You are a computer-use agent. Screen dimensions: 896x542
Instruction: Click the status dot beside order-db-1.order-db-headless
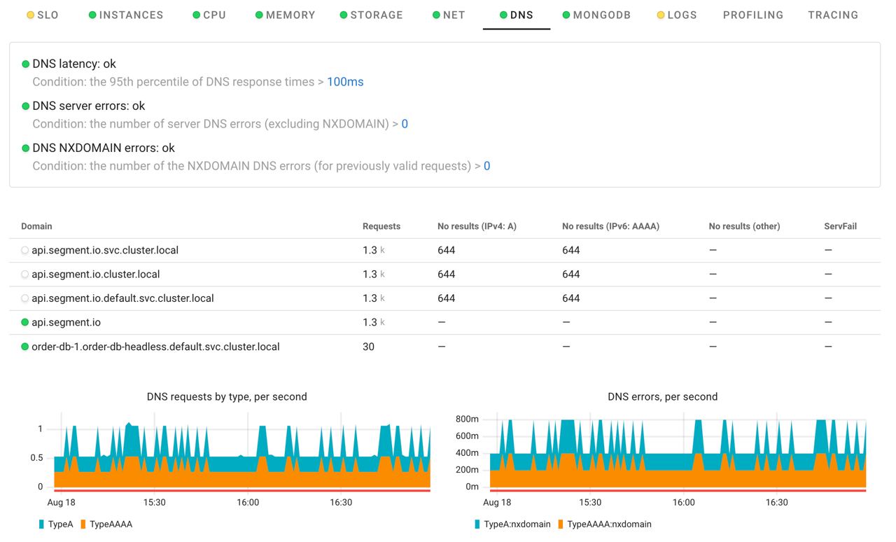coord(23,346)
